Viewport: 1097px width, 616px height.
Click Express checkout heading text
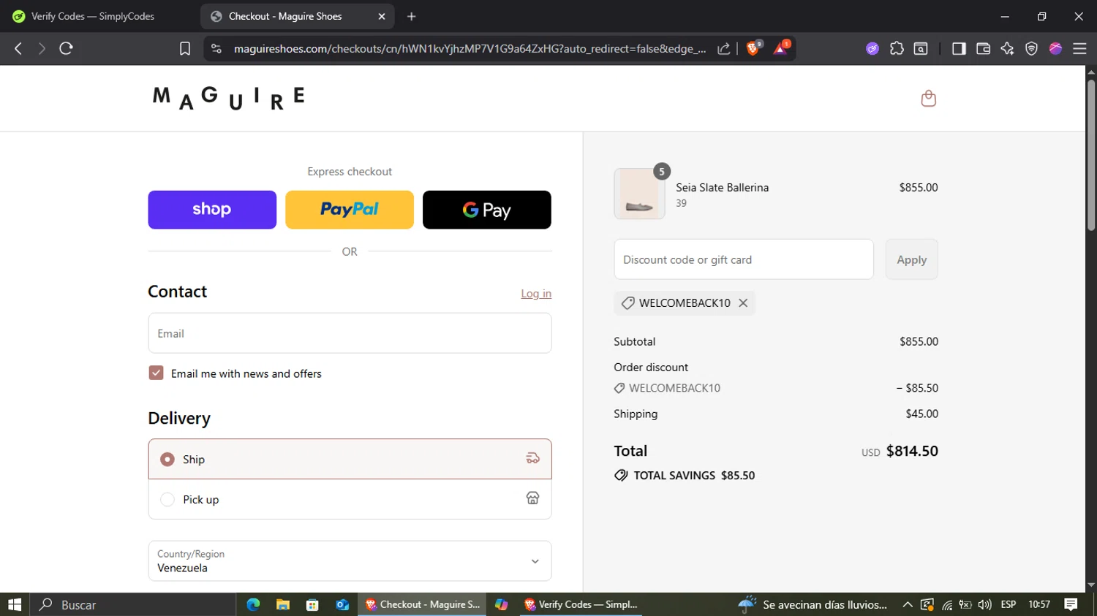[x=350, y=172]
